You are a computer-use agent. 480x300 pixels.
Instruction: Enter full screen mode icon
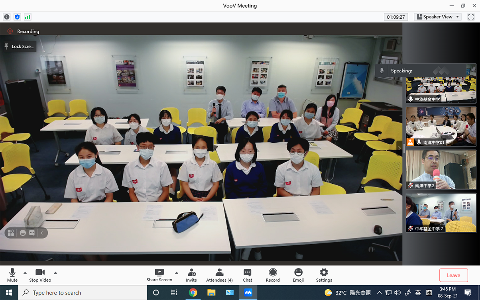(471, 17)
